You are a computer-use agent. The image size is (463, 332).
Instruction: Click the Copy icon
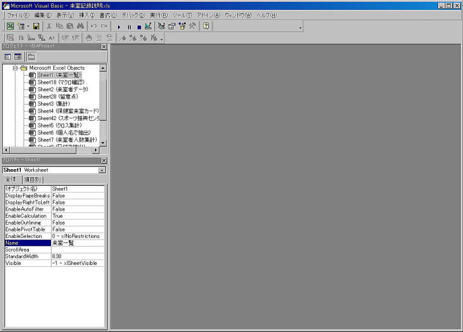pos(60,26)
